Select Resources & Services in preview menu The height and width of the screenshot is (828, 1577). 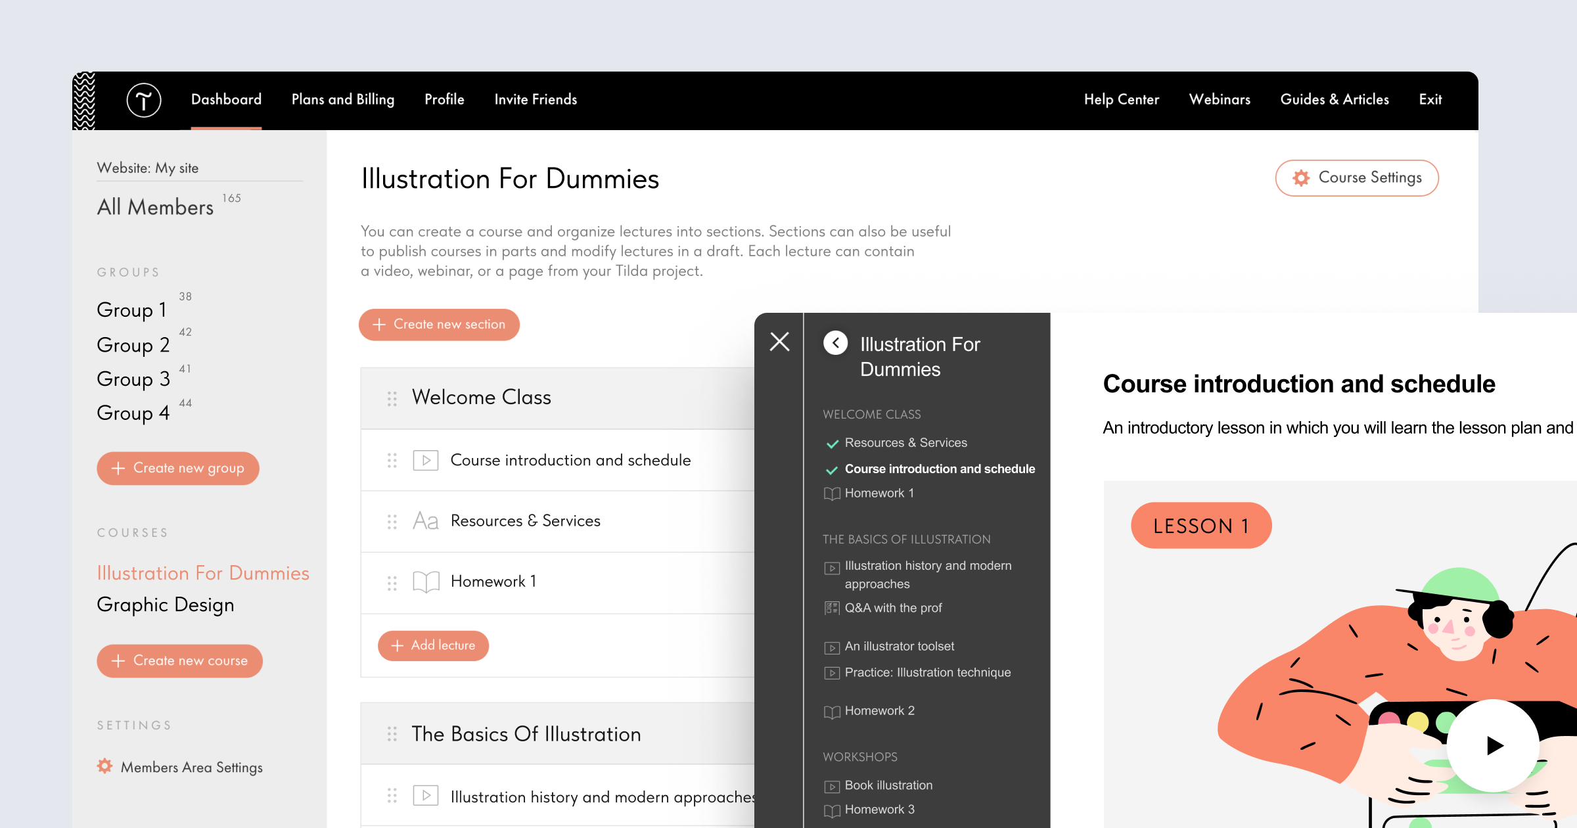[x=905, y=443]
